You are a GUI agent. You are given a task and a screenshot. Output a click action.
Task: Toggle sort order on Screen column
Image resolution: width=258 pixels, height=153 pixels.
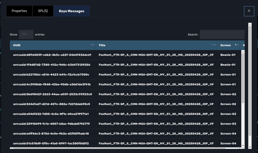237,45
